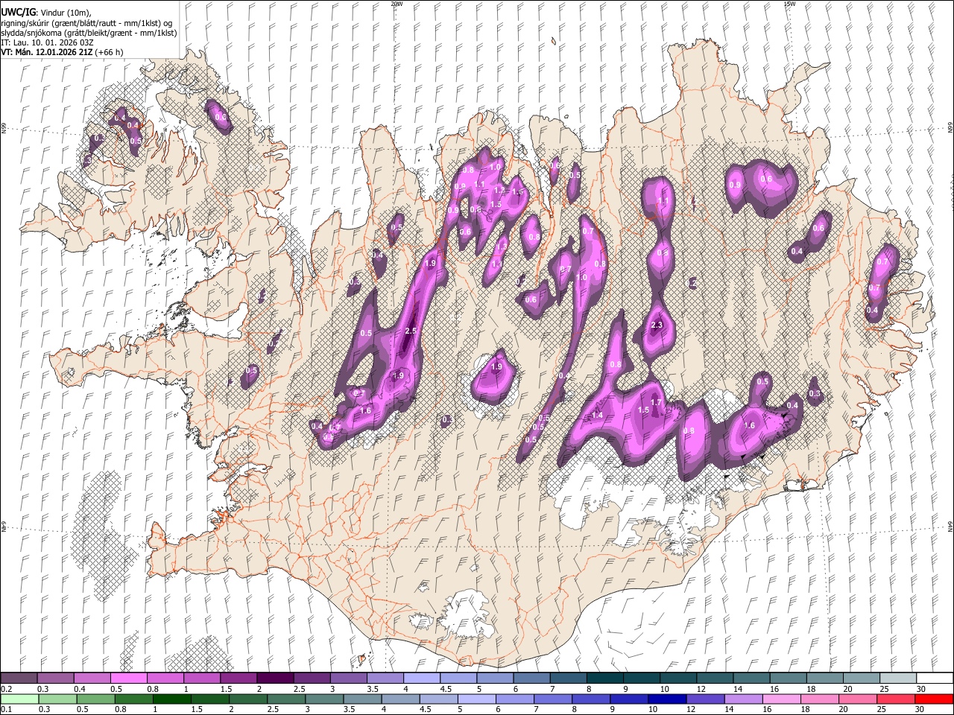Pick the red 25 swatch, lower legend row
Viewport: 954px width, 715px height.
[894, 699]
